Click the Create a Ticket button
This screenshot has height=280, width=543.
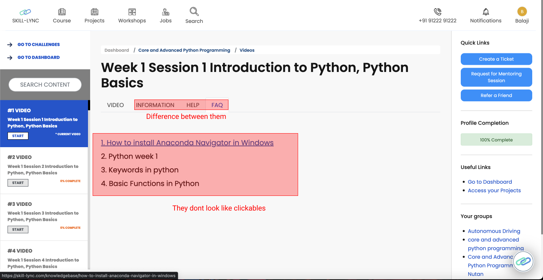[x=496, y=59]
